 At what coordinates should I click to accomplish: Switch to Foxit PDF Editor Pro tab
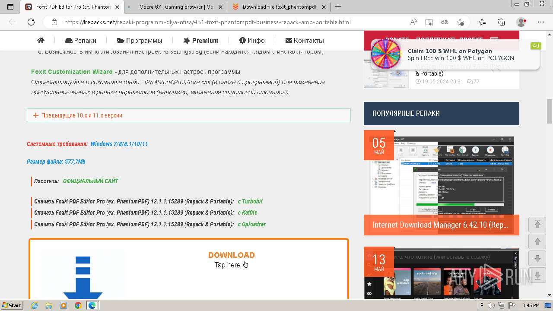point(72,7)
